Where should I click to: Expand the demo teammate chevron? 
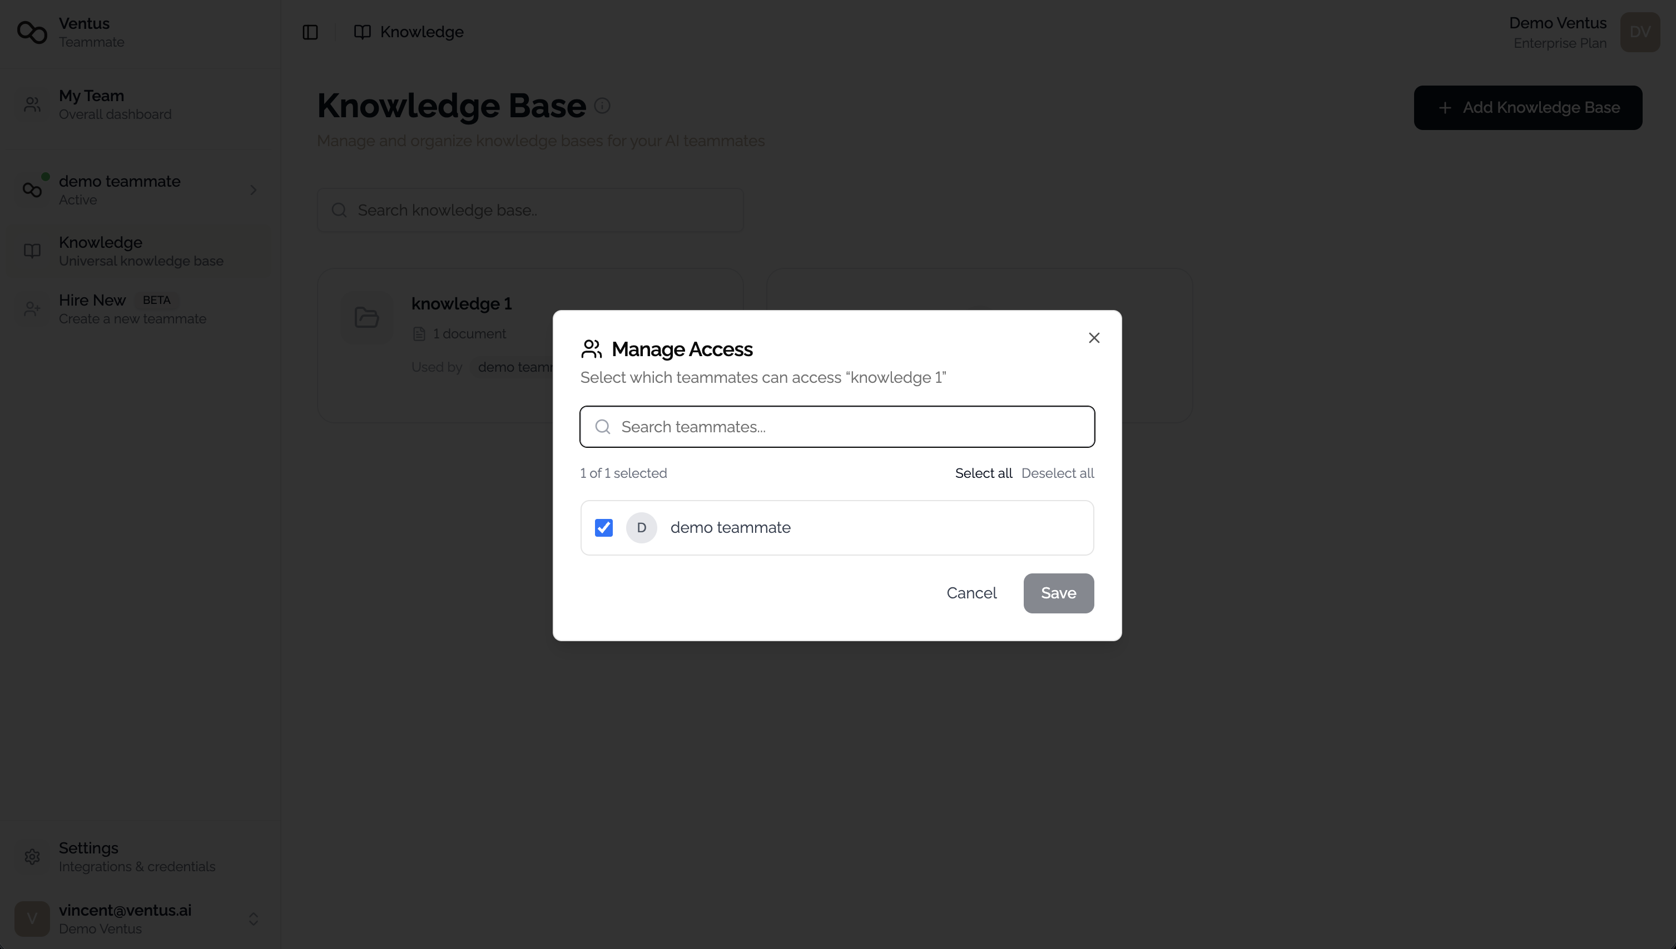coord(254,189)
